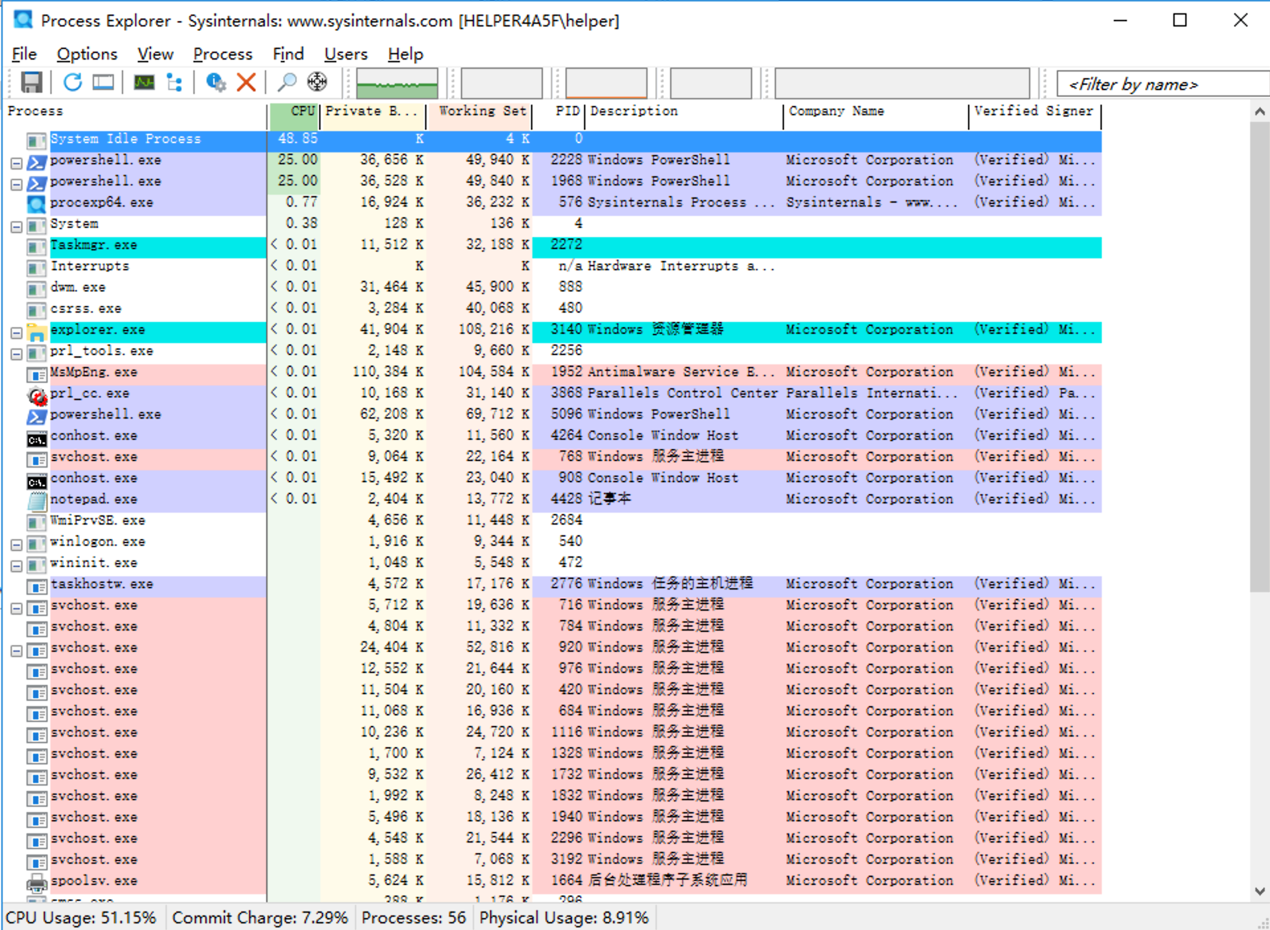Click the Save toolbar icon
Screen dimensions: 1270x930
(x=31, y=83)
